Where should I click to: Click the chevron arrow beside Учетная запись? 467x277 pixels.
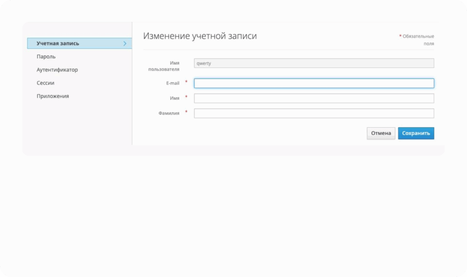pos(125,44)
